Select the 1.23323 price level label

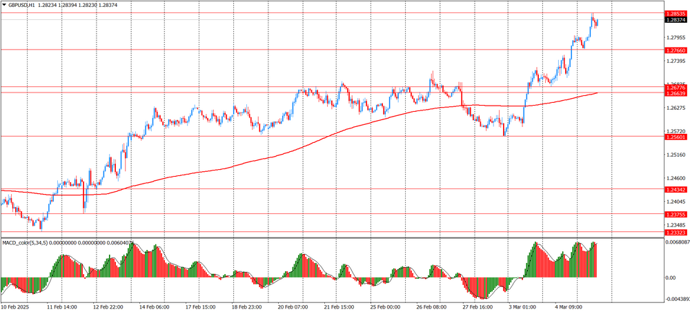point(676,233)
